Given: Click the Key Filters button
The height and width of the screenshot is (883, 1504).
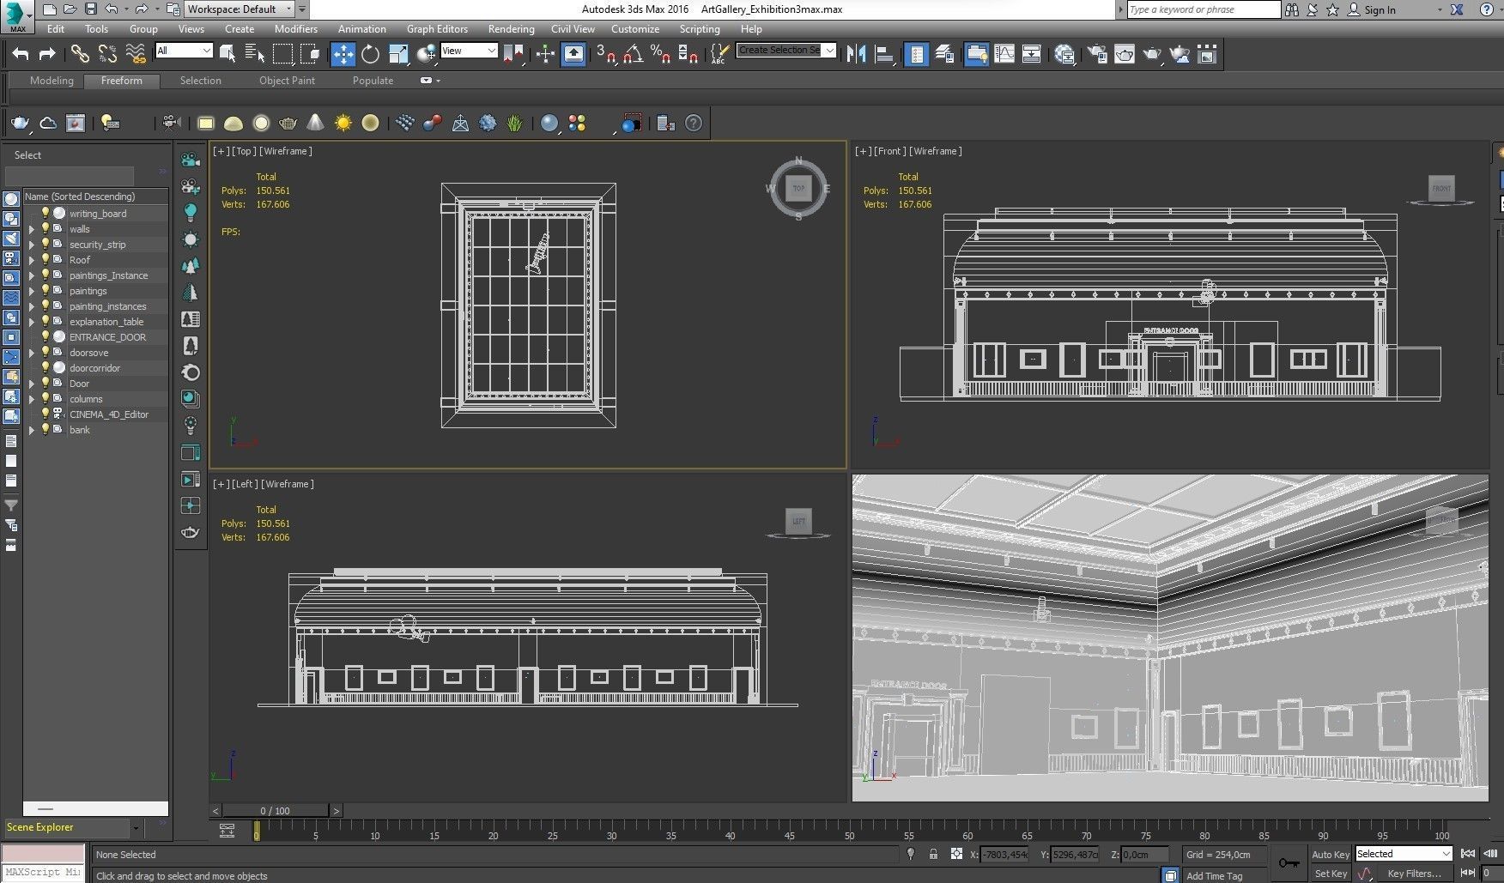Looking at the screenshot, I should tap(1414, 874).
